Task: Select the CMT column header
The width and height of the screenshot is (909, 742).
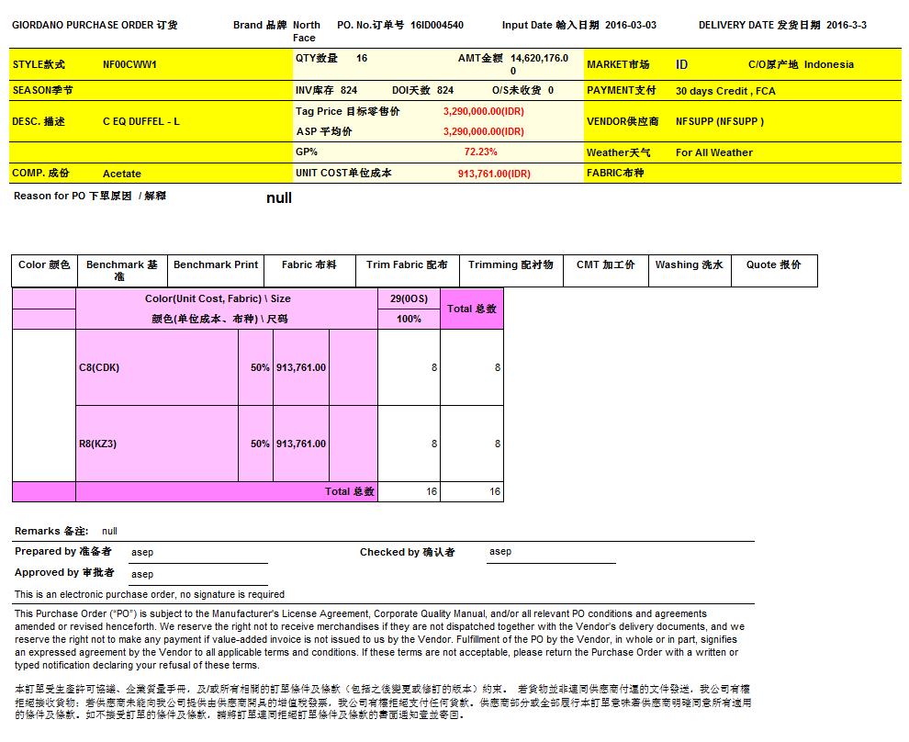Action: click(x=605, y=265)
